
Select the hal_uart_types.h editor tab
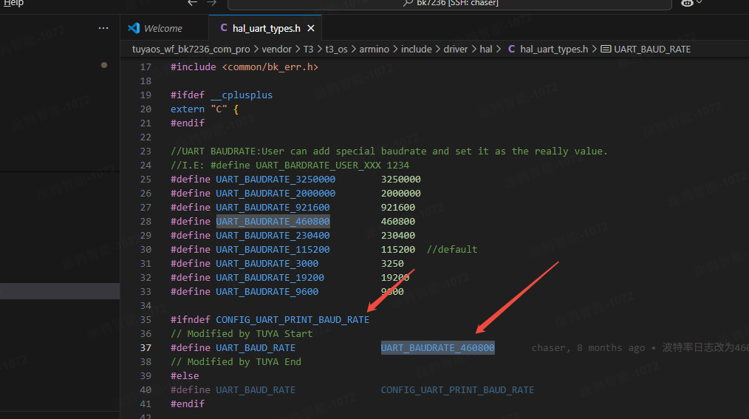266,28
